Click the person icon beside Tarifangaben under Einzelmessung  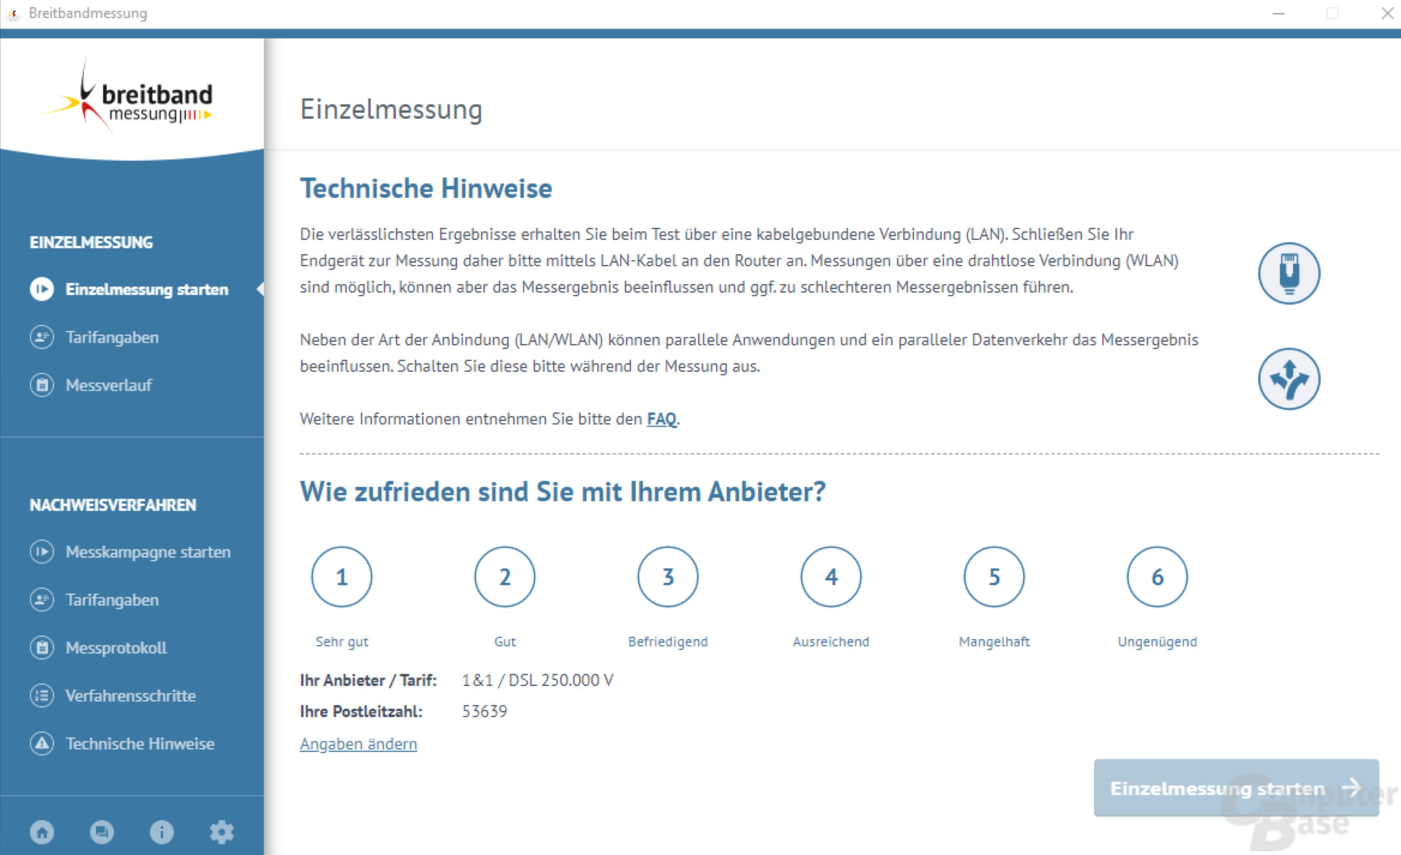pyautogui.click(x=42, y=337)
